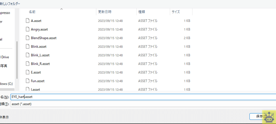Viewport: 276px width, 124px height.
Task: Sort files by the 名前 column header
Action: point(32,12)
